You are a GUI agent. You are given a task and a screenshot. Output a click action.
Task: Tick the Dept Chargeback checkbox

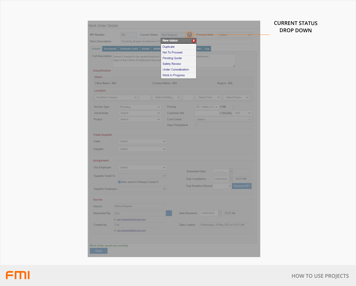click(x=196, y=125)
